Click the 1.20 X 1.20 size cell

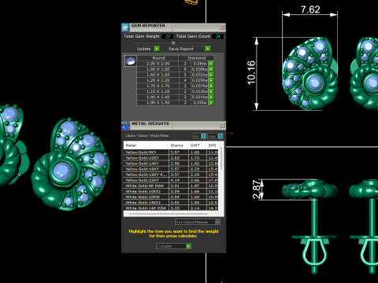tap(158, 80)
